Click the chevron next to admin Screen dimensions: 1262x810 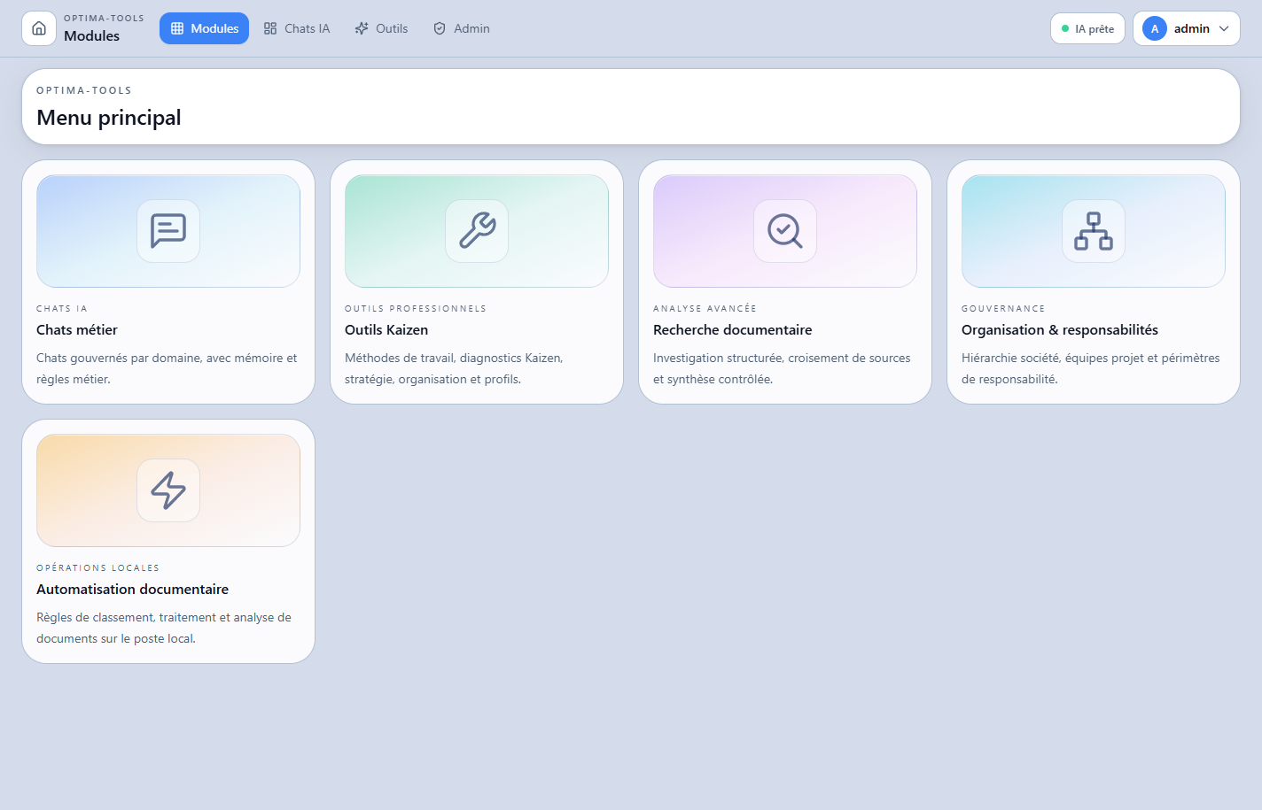[1224, 28]
